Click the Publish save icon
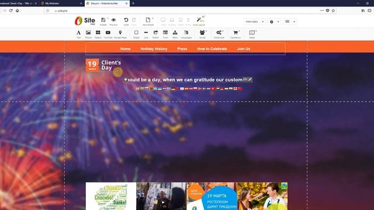 tap(103, 20)
